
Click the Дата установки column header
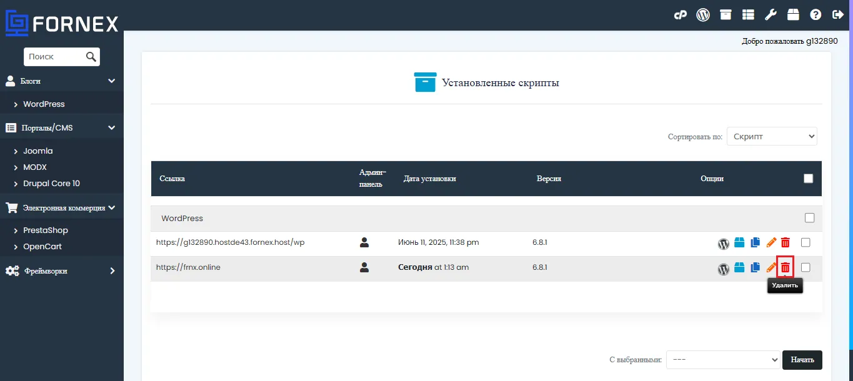point(430,179)
